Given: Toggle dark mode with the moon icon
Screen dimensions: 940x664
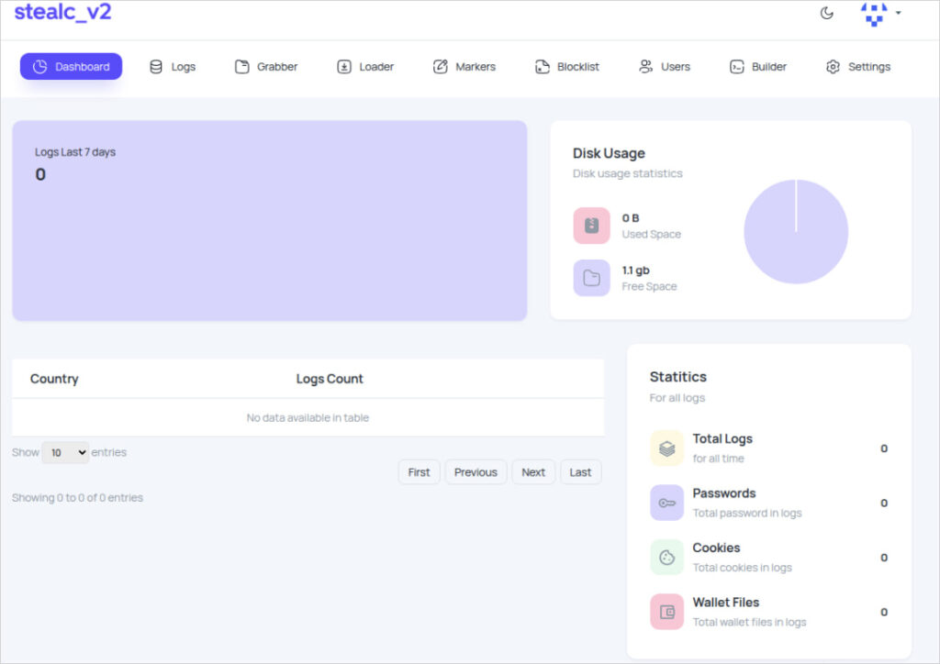Looking at the screenshot, I should click(x=825, y=15).
